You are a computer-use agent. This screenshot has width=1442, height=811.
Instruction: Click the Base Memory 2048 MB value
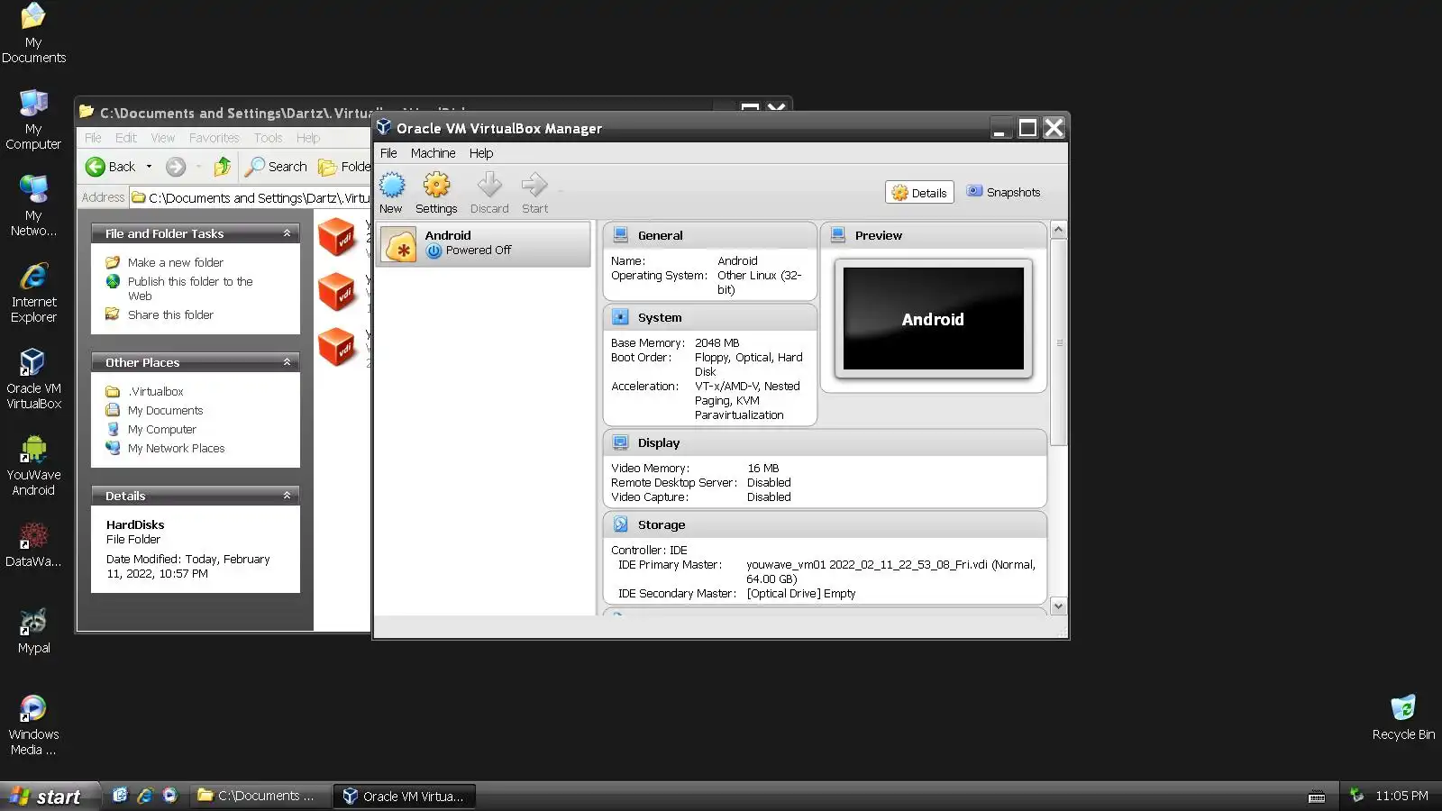click(x=716, y=342)
